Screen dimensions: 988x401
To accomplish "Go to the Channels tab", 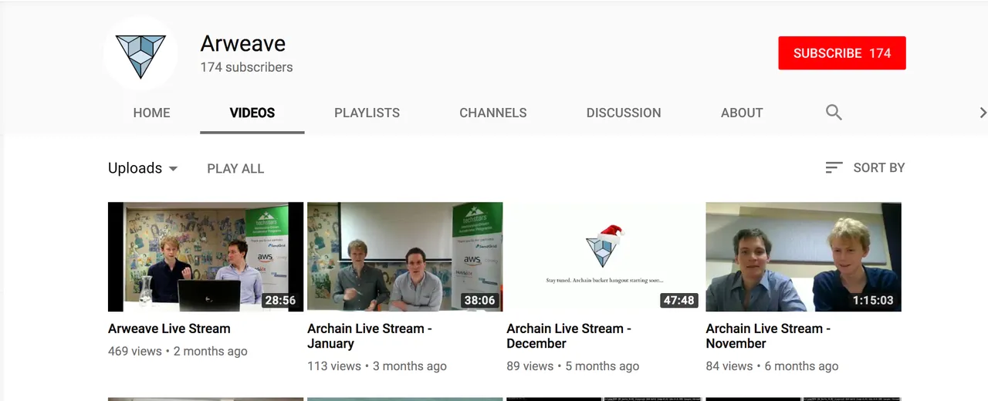I will pyautogui.click(x=493, y=113).
